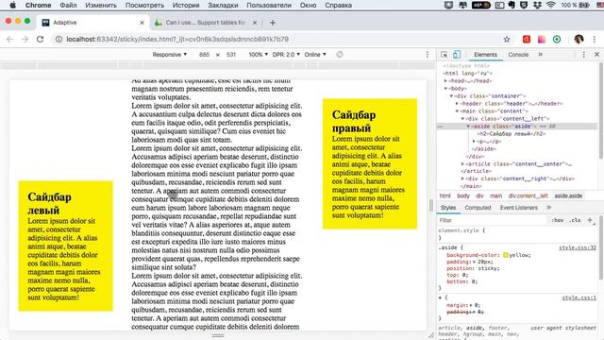Open the pink extension icon
Image resolution: width=604 pixels, height=340 pixels.
tap(542, 40)
